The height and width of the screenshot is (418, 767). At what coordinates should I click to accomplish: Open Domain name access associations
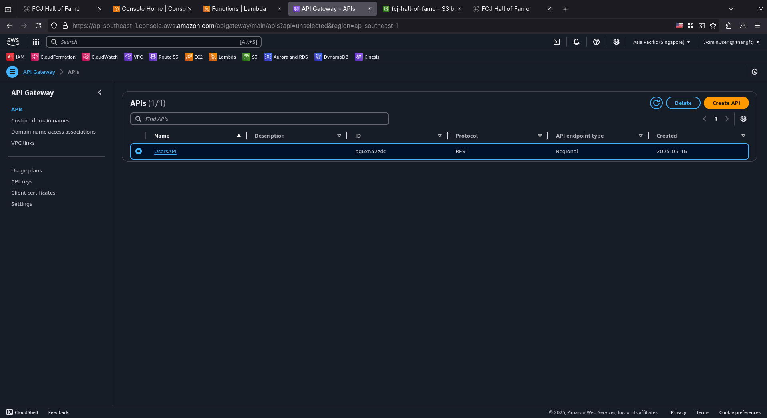(x=54, y=132)
